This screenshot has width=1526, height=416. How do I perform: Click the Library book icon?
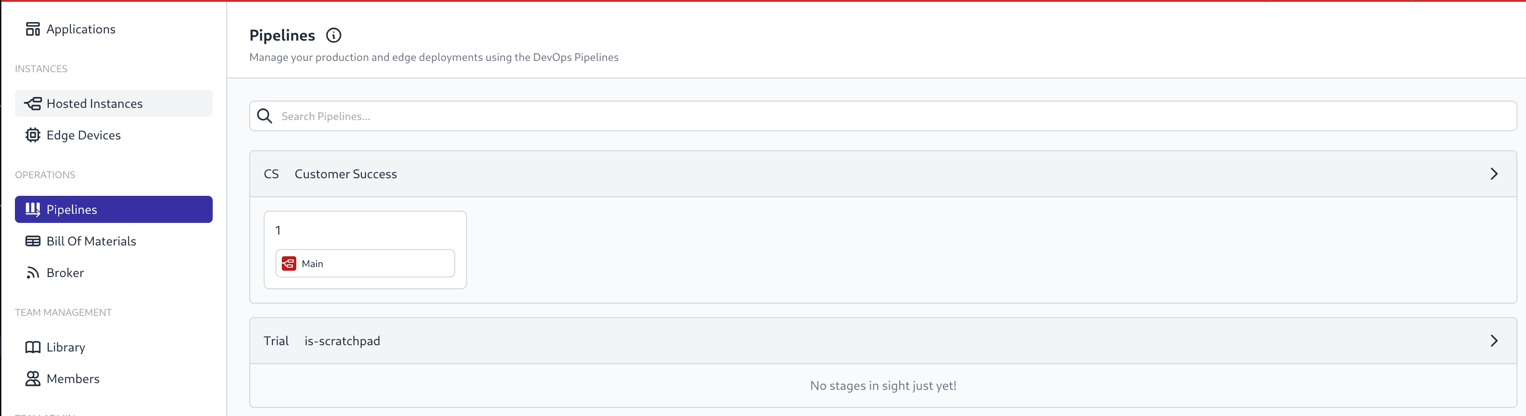[x=33, y=347]
